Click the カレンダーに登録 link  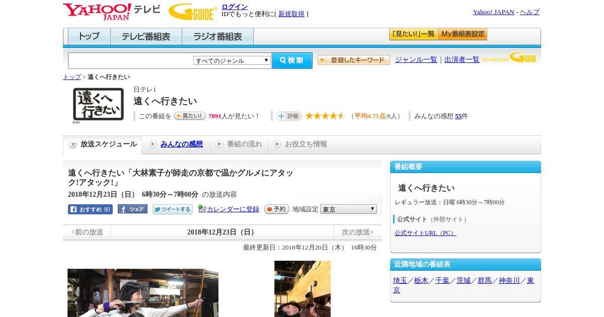[233, 209]
